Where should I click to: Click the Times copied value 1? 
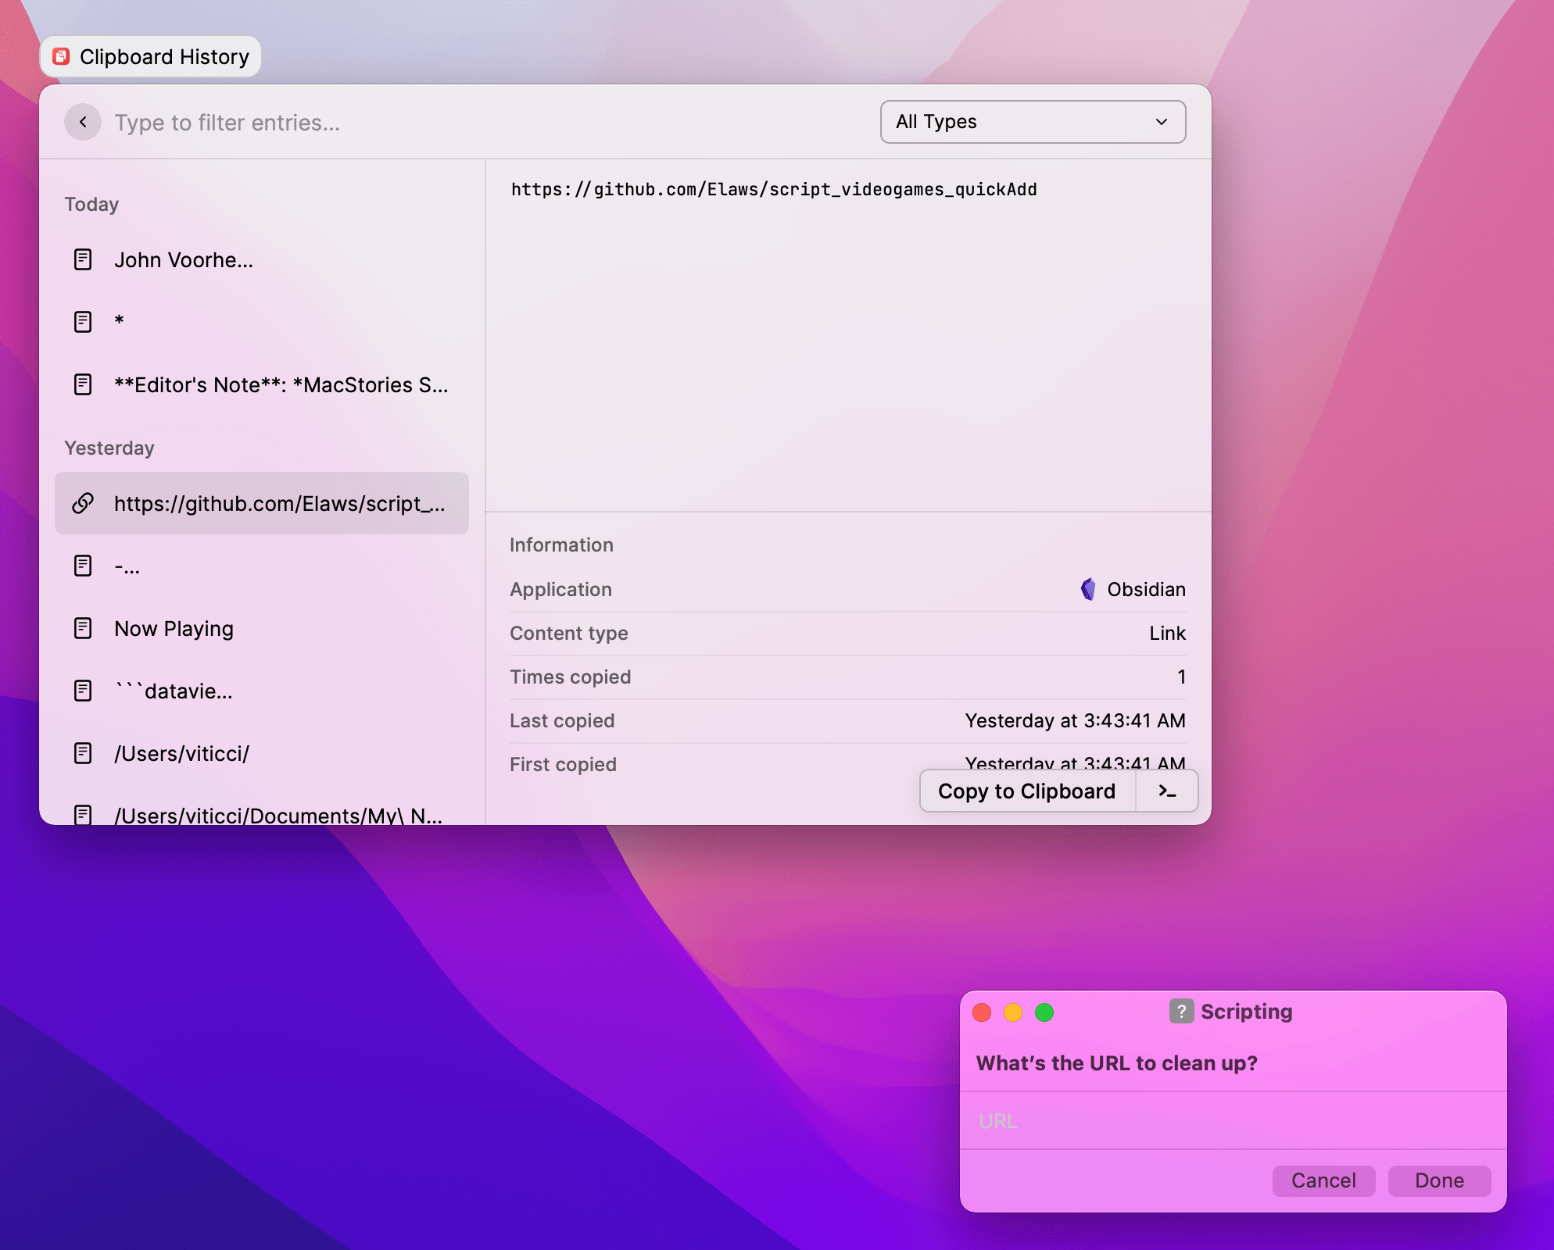click(x=1182, y=677)
